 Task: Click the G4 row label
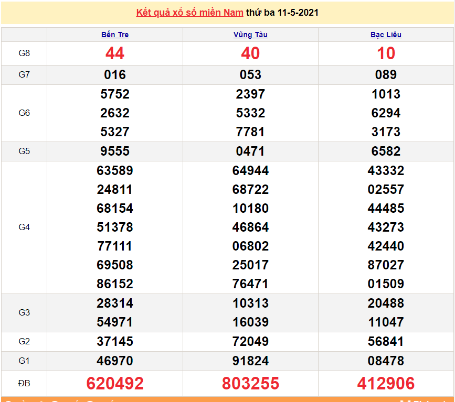tap(24, 227)
